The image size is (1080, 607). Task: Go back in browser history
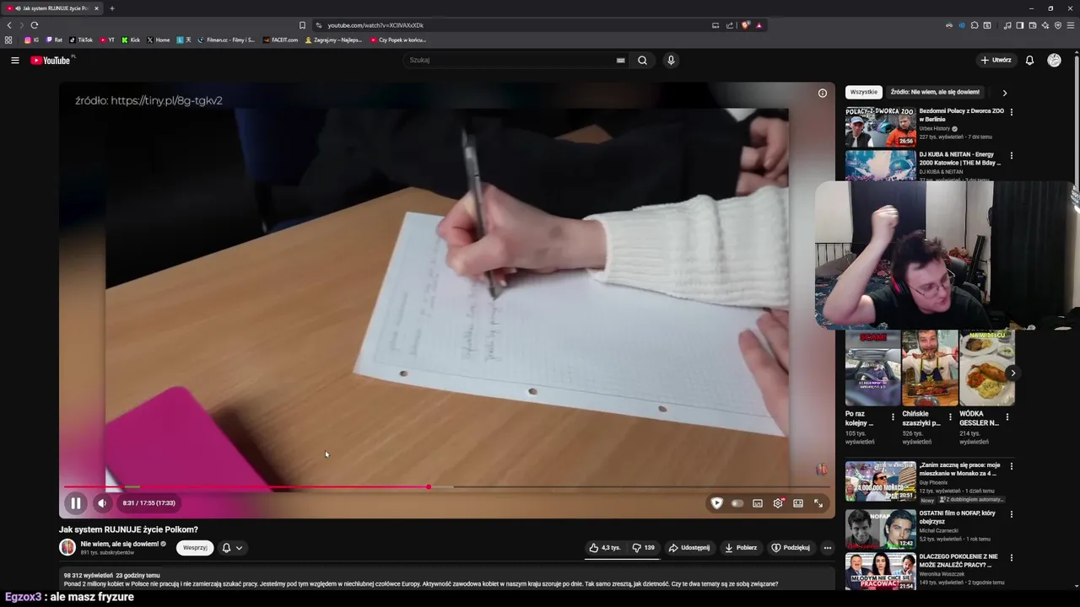coord(9,25)
